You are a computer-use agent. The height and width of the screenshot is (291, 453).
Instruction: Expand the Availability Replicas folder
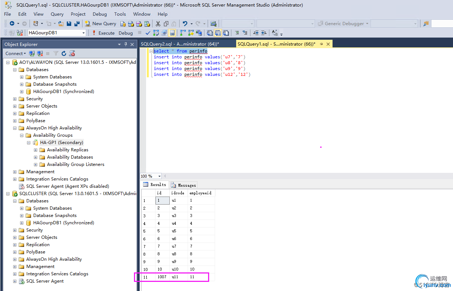coord(36,150)
